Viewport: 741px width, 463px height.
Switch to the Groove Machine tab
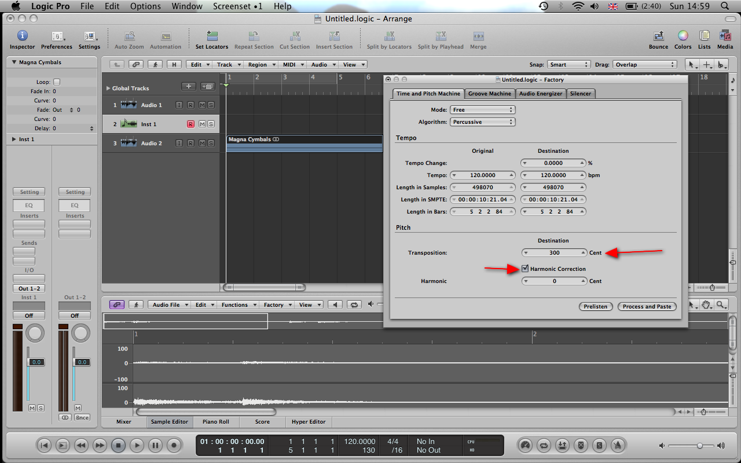pos(490,93)
